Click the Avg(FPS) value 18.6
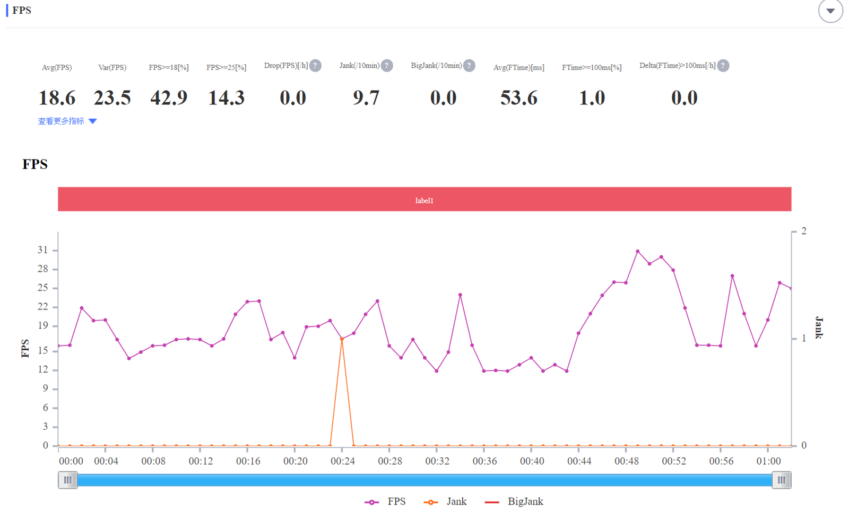Image resolution: width=849 pixels, height=514 pixels. pos(57,98)
